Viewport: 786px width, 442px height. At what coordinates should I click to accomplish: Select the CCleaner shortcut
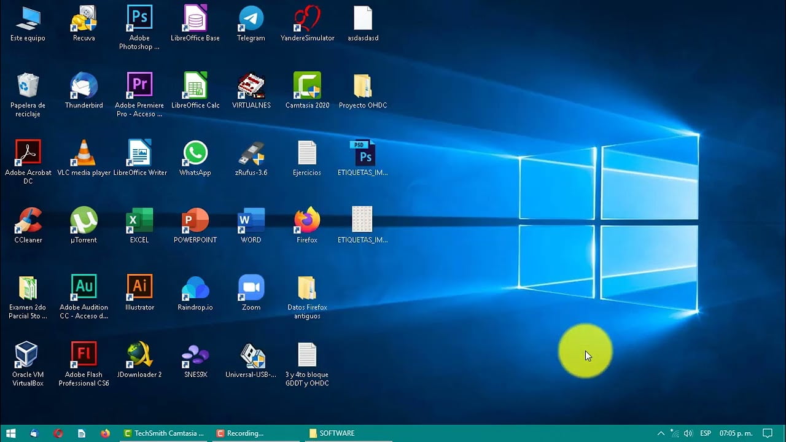click(x=28, y=225)
